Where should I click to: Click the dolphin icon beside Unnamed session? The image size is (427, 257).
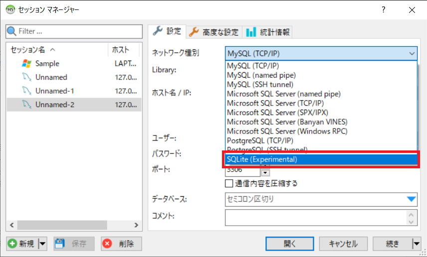coord(27,77)
